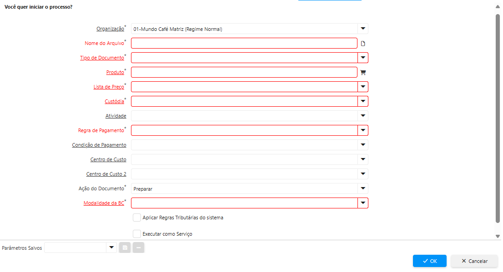Click the vertical scrollbar thumb
This screenshot has width=503, height=272.
coord(498,118)
